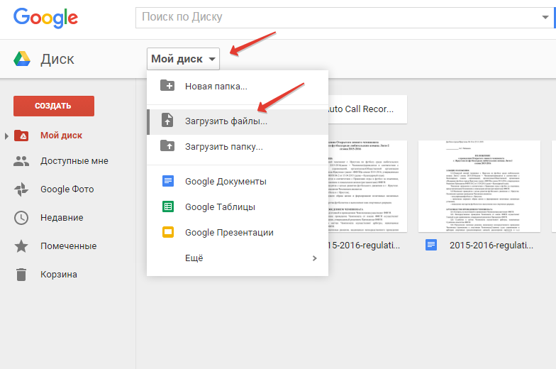Viewport: 556px width, 369px height.
Task: Open Помеченные in sidebar
Action: 68,246
